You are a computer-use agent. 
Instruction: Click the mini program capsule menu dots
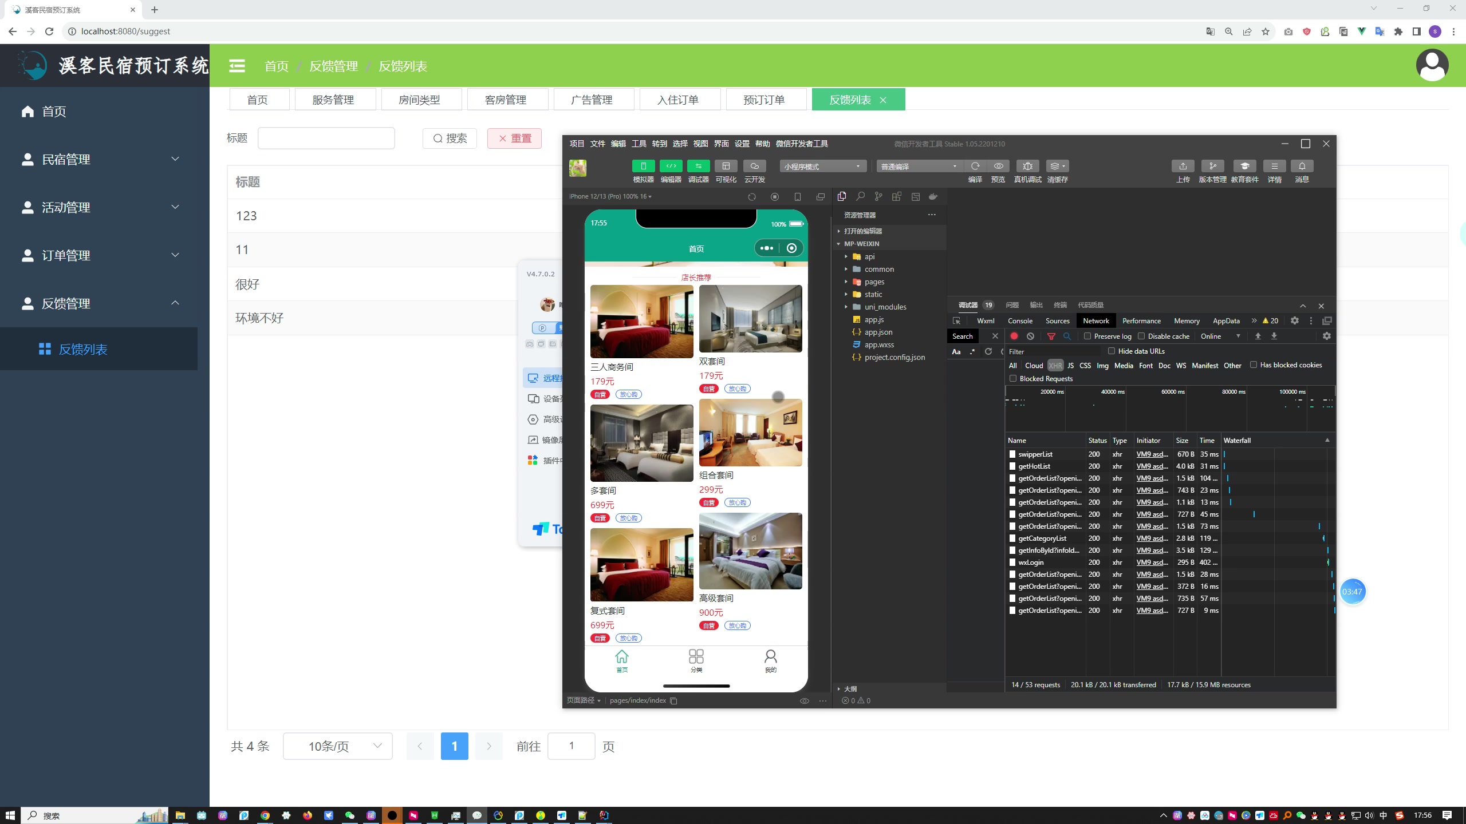tap(766, 248)
